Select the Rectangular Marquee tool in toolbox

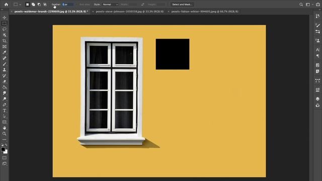coord(5,24)
